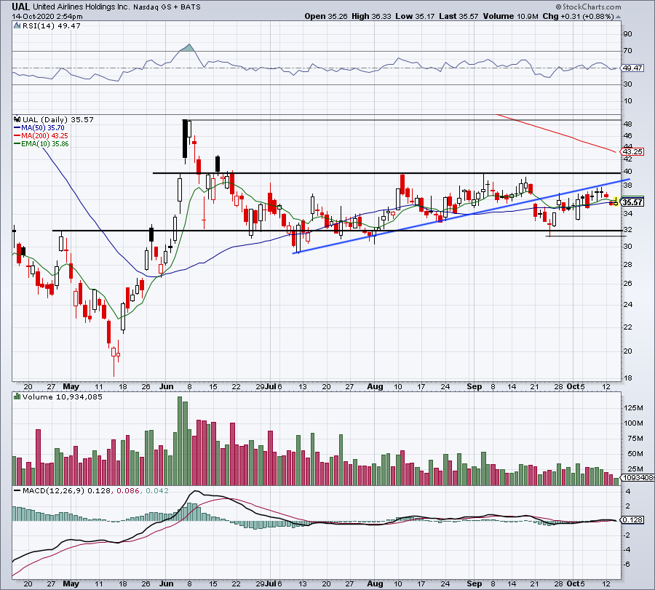This screenshot has width=655, height=590.
Task: Click the copyright StockCharts.com label
Action: click(x=588, y=7)
